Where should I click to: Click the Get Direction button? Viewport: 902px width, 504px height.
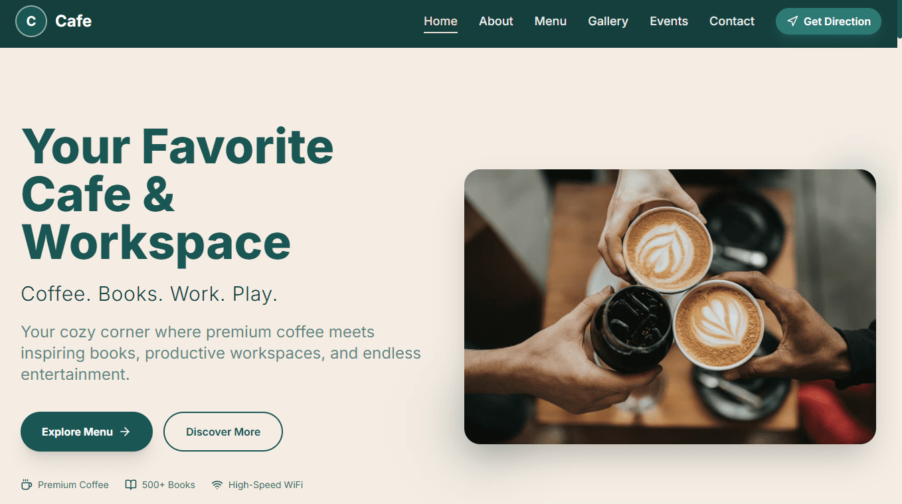click(x=828, y=21)
